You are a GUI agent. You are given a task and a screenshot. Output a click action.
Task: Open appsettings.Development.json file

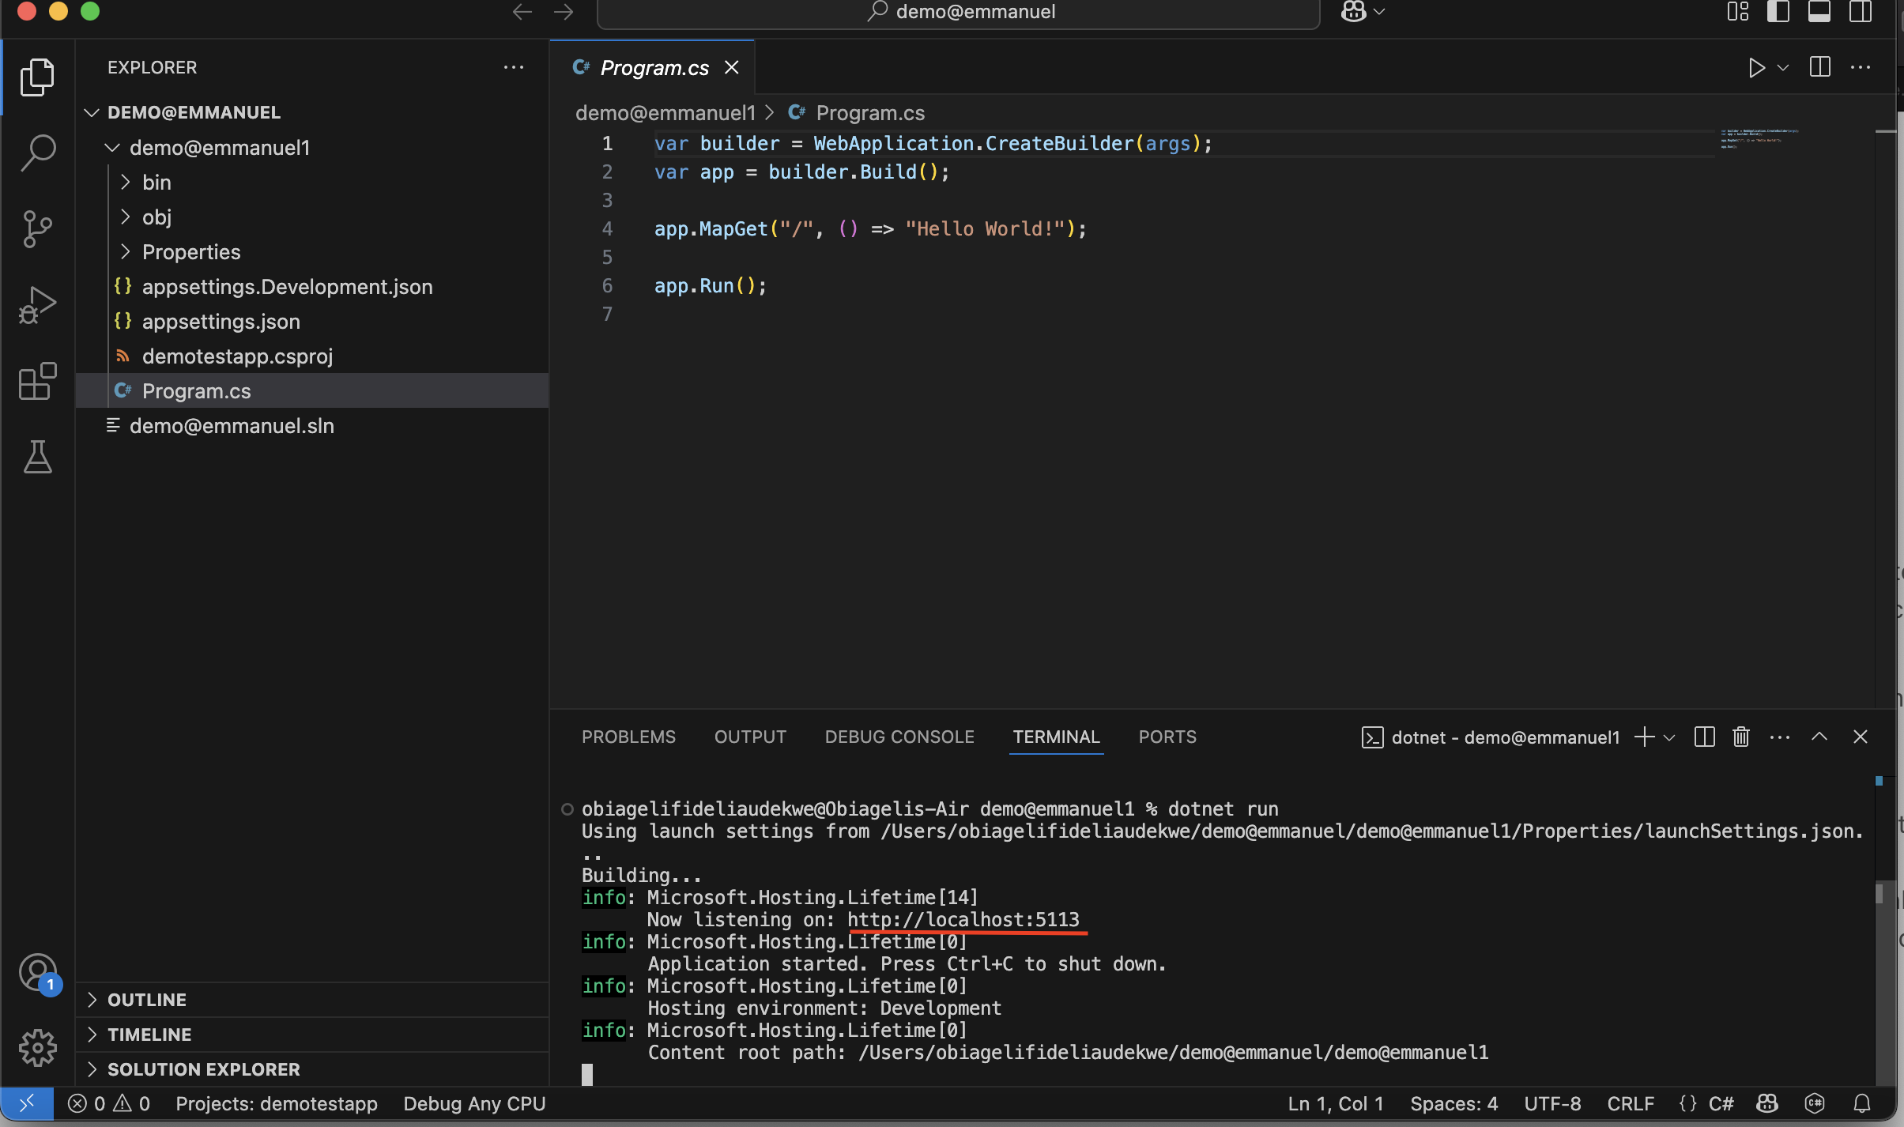288,286
